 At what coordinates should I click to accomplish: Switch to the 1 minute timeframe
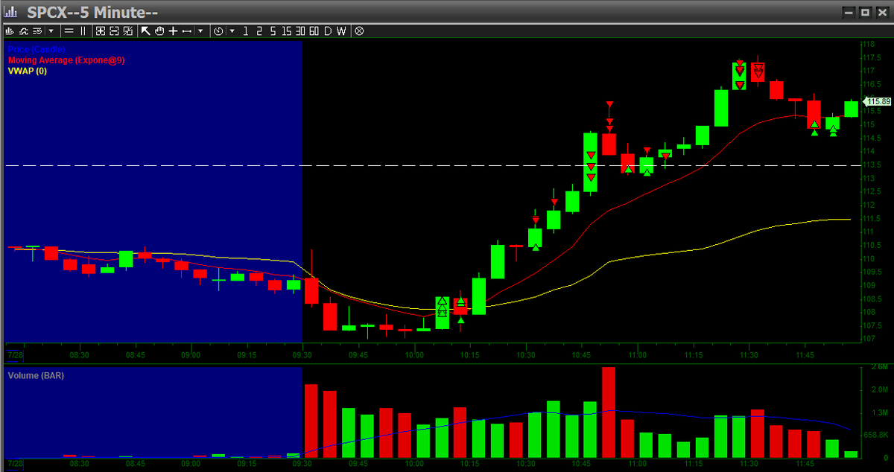tap(246, 31)
